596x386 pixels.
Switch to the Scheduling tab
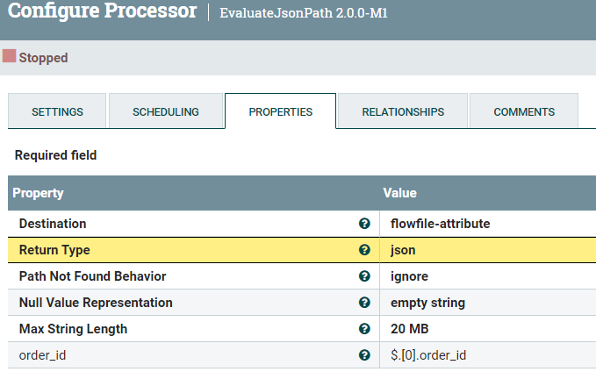click(x=166, y=112)
